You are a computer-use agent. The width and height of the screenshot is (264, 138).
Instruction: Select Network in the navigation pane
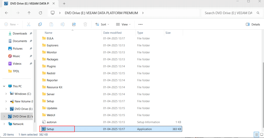(18, 124)
